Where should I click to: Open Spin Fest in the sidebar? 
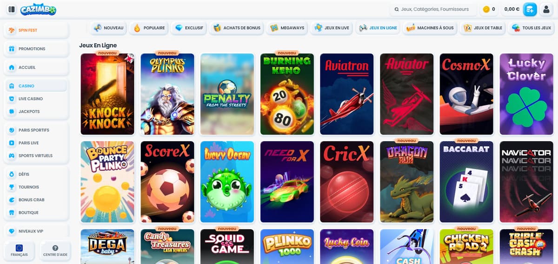tap(36, 30)
